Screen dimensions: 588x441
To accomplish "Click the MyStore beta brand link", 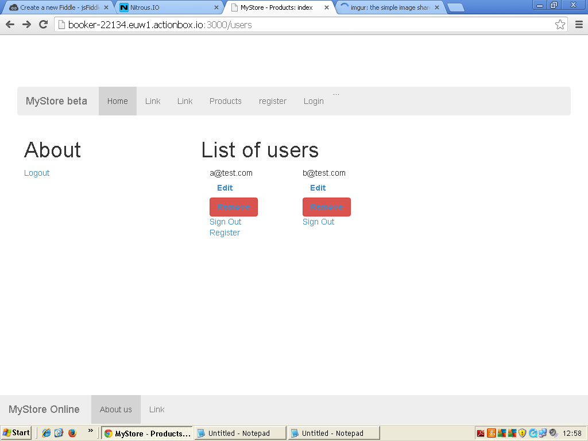I will click(x=56, y=101).
